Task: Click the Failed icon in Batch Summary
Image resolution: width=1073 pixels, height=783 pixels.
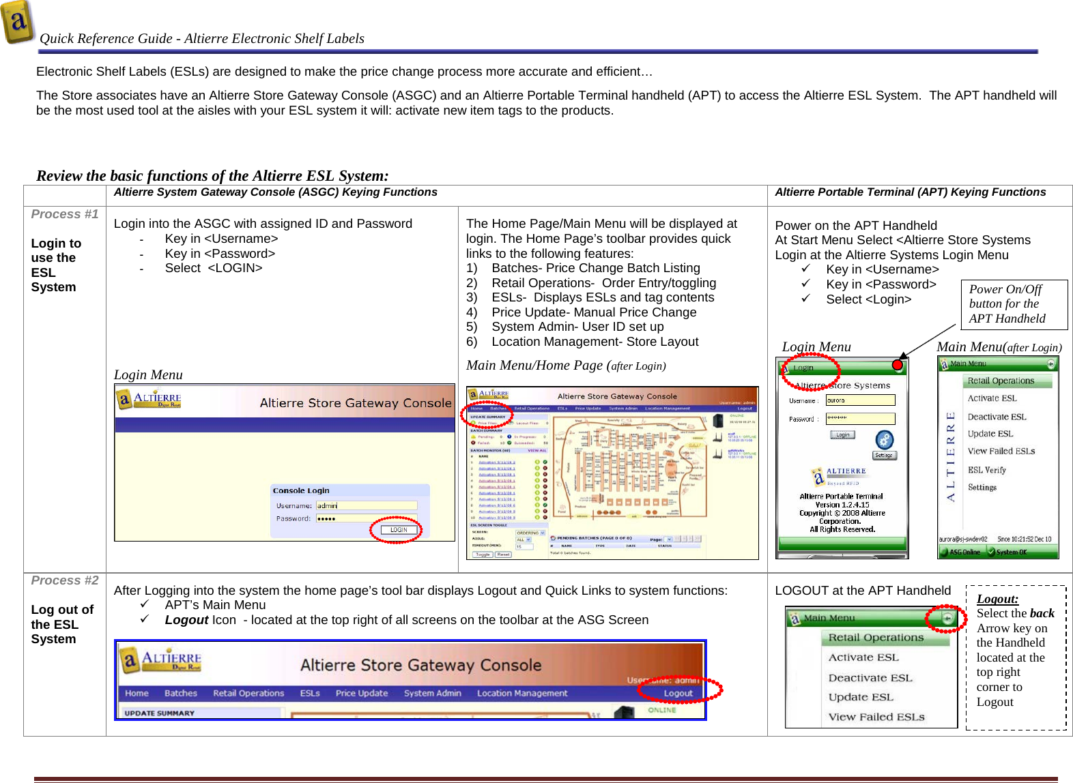Action: point(473,443)
